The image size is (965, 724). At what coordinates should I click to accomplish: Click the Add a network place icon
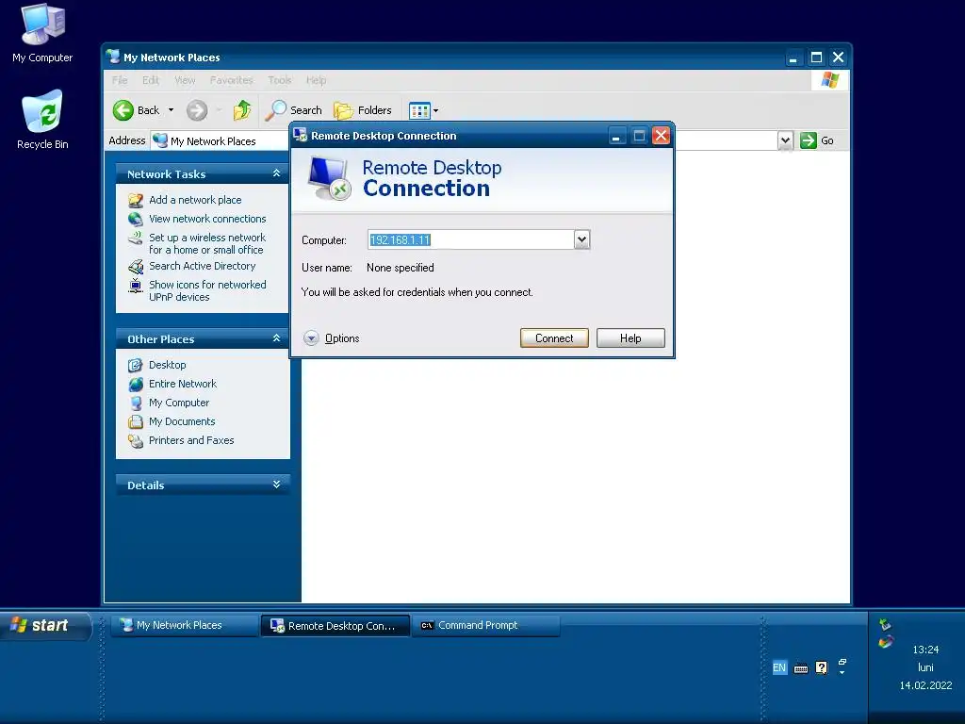point(136,200)
